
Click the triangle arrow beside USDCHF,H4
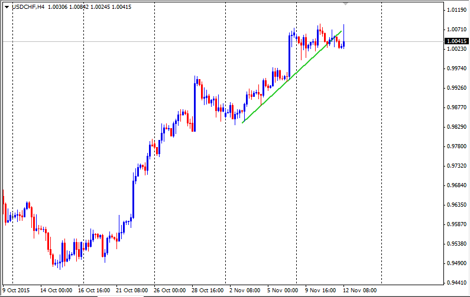coord(7,7)
